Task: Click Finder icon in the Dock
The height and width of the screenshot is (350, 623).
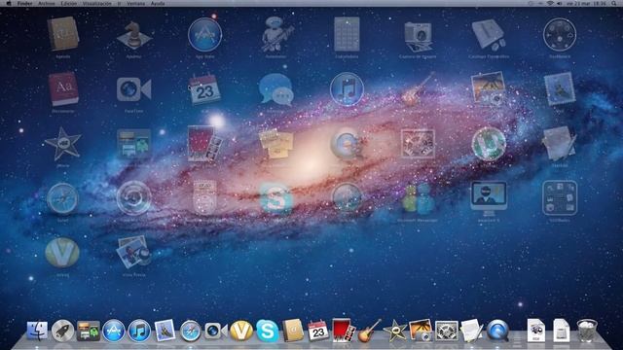Action: click(x=37, y=331)
